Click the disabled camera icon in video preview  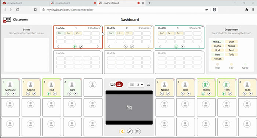point(129,107)
